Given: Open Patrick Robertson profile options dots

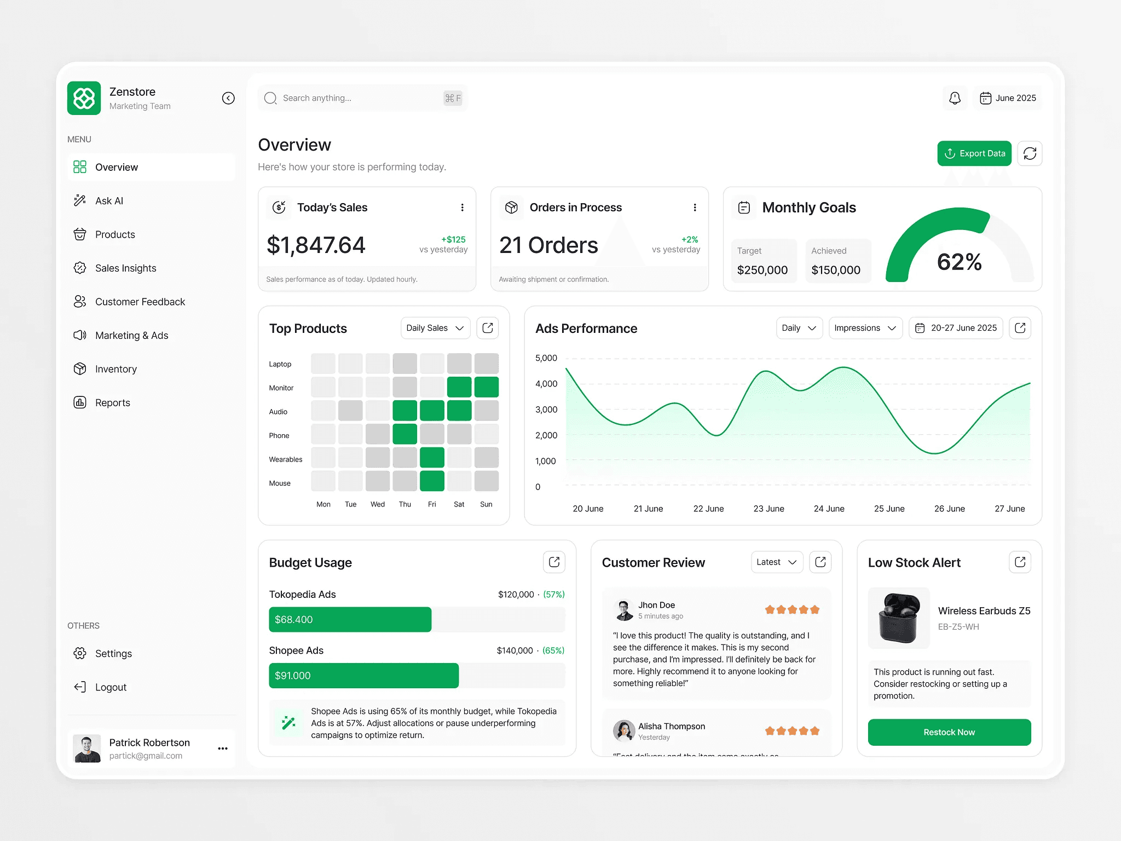Looking at the screenshot, I should point(223,748).
